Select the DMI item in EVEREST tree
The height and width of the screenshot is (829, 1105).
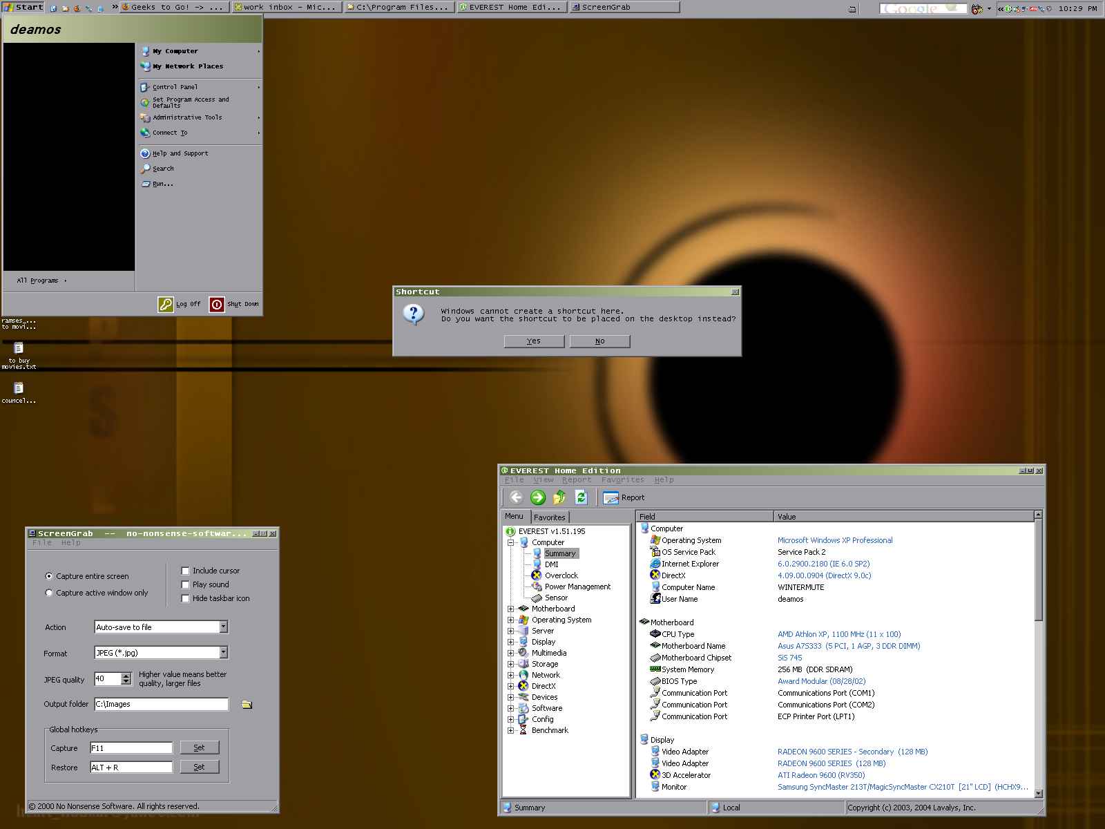(551, 564)
